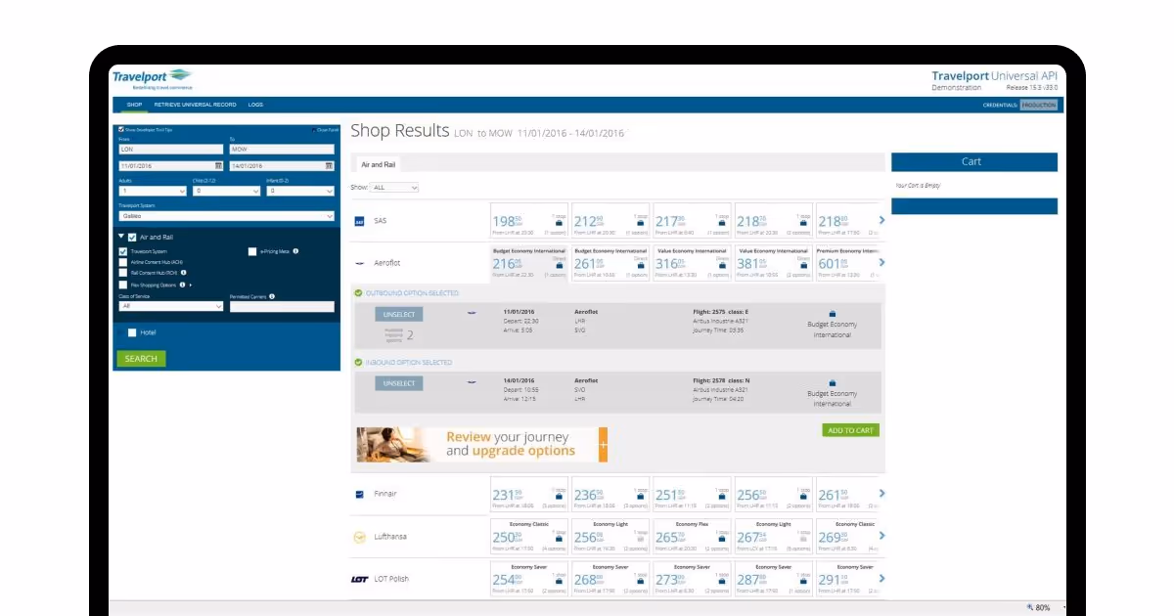1174x616 pixels.
Task: Open the LOGS tab
Action: click(x=255, y=105)
